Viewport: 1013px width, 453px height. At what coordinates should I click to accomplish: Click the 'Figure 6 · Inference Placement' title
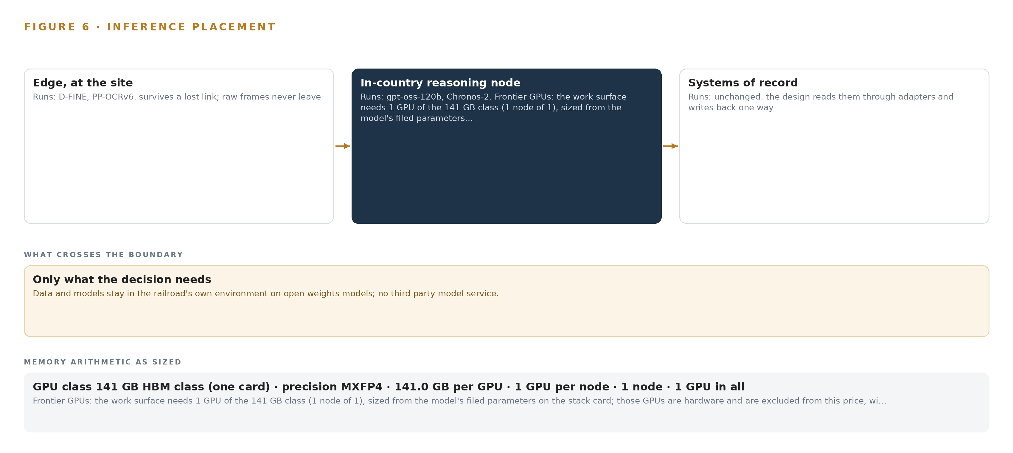150,27
